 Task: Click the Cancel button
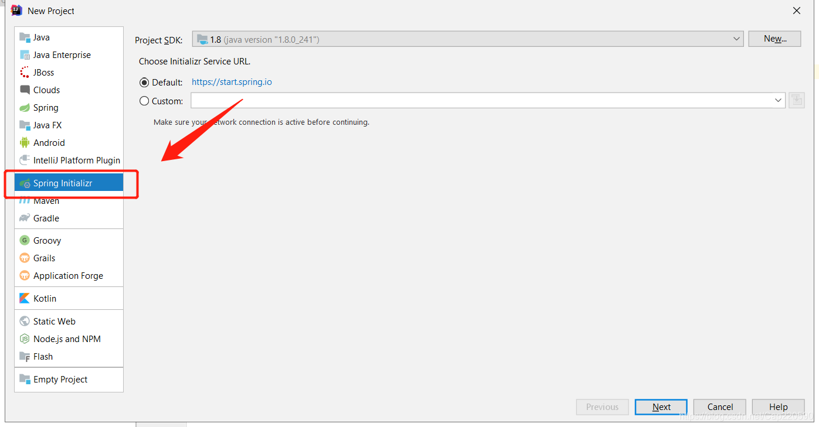point(720,407)
